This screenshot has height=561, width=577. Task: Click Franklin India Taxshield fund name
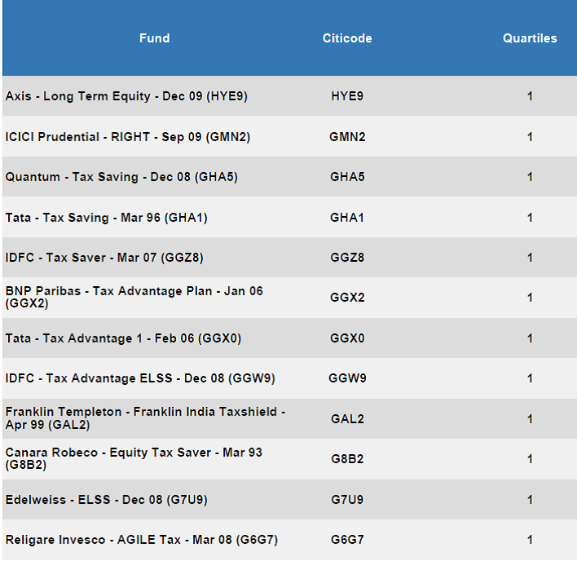pyautogui.click(x=145, y=418)
